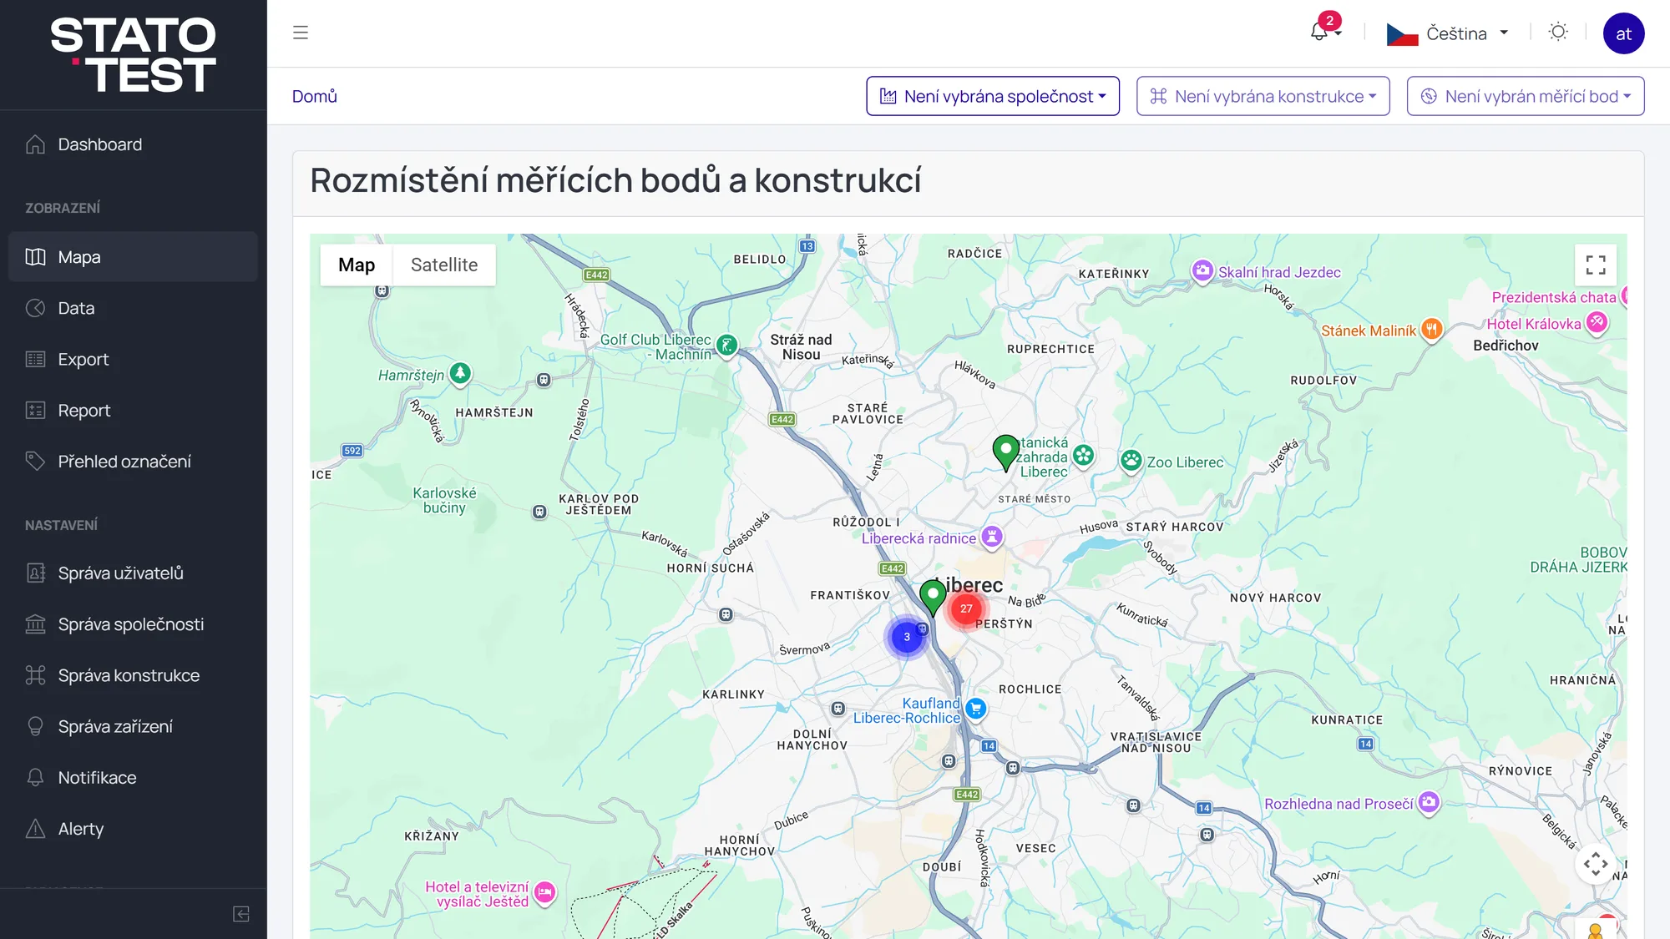The width and height of the screenshot is (1670, 939).
Task: Click the Alerty warning triangle icon
Action: click(35, 828)
